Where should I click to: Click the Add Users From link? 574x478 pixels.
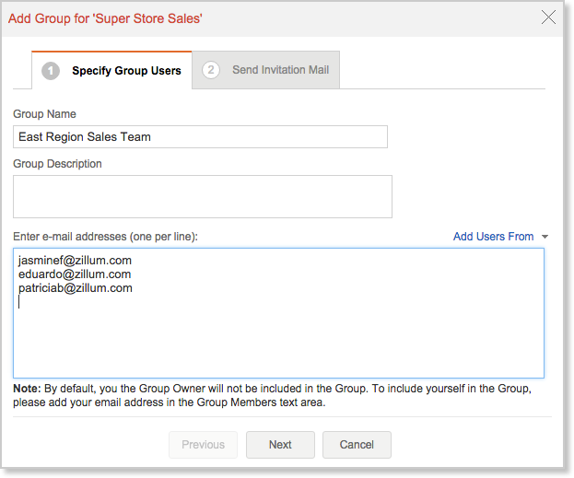tap(493, 237)
